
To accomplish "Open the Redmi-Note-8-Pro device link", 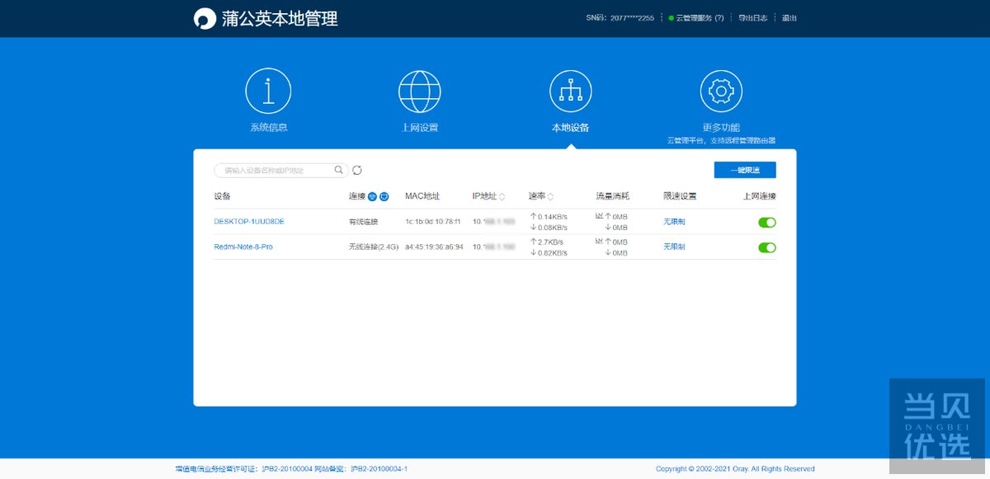I will point(243,247).
